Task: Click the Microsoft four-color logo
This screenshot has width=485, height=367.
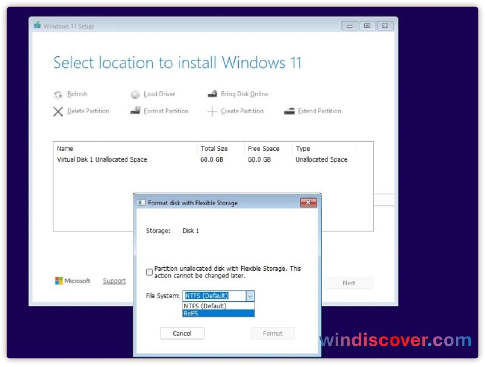Action: pos(59,281)
